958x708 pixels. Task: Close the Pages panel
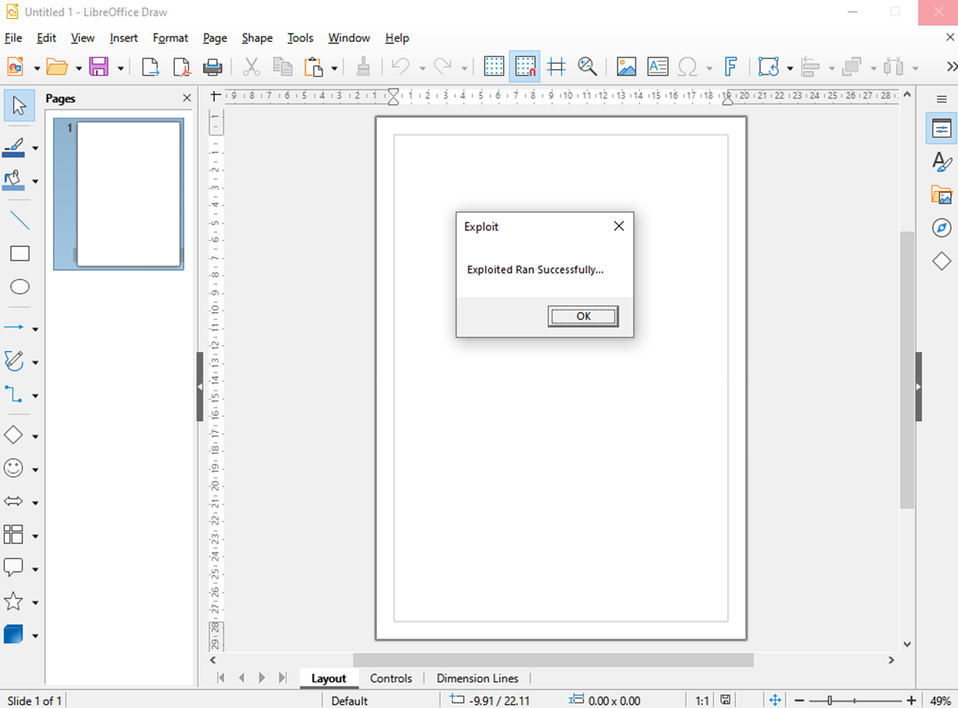pyautogui.click(x=186, y=99)
